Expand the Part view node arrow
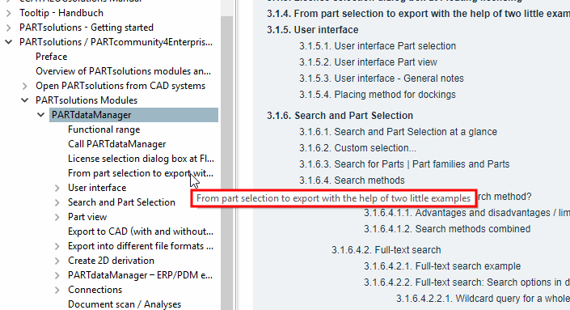This screenshot has height=310, width=570. (57, 217)
